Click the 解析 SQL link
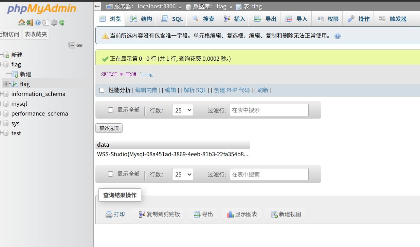Screen dimensions: 420x247 (195, 90)
